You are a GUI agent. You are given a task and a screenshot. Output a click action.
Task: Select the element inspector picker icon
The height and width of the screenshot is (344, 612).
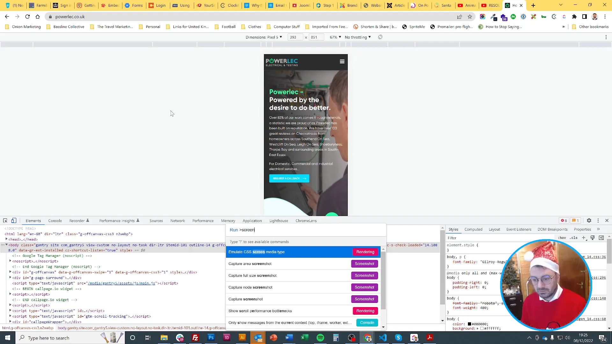(x=5, y=220)
